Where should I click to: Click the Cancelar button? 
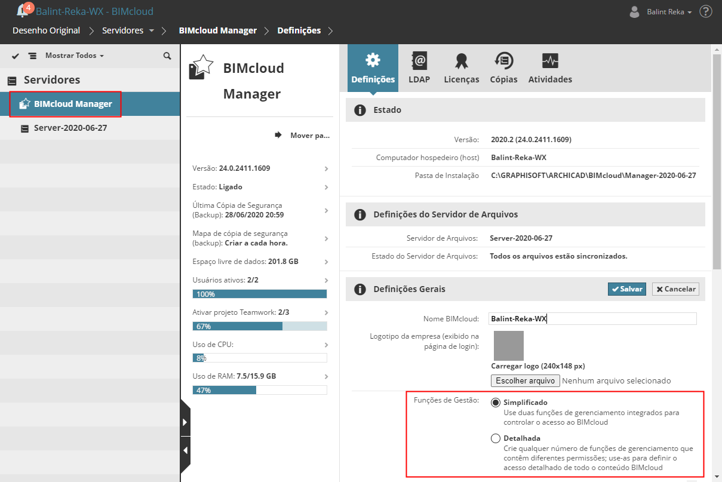(675, 289)
